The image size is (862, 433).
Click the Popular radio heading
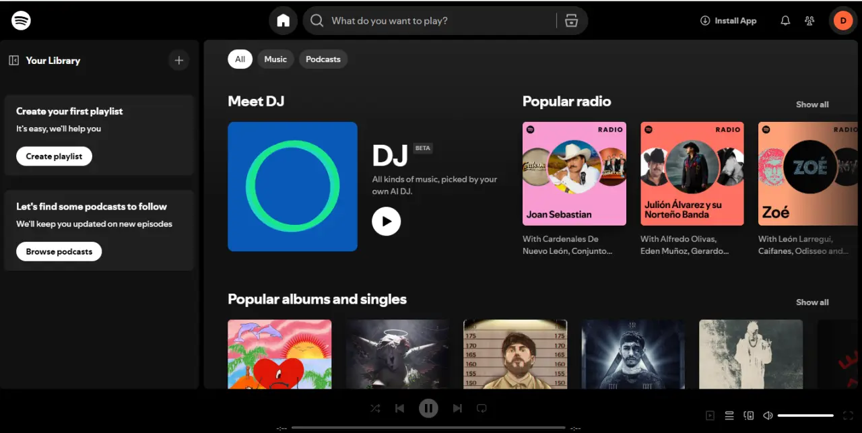point(567,102)
